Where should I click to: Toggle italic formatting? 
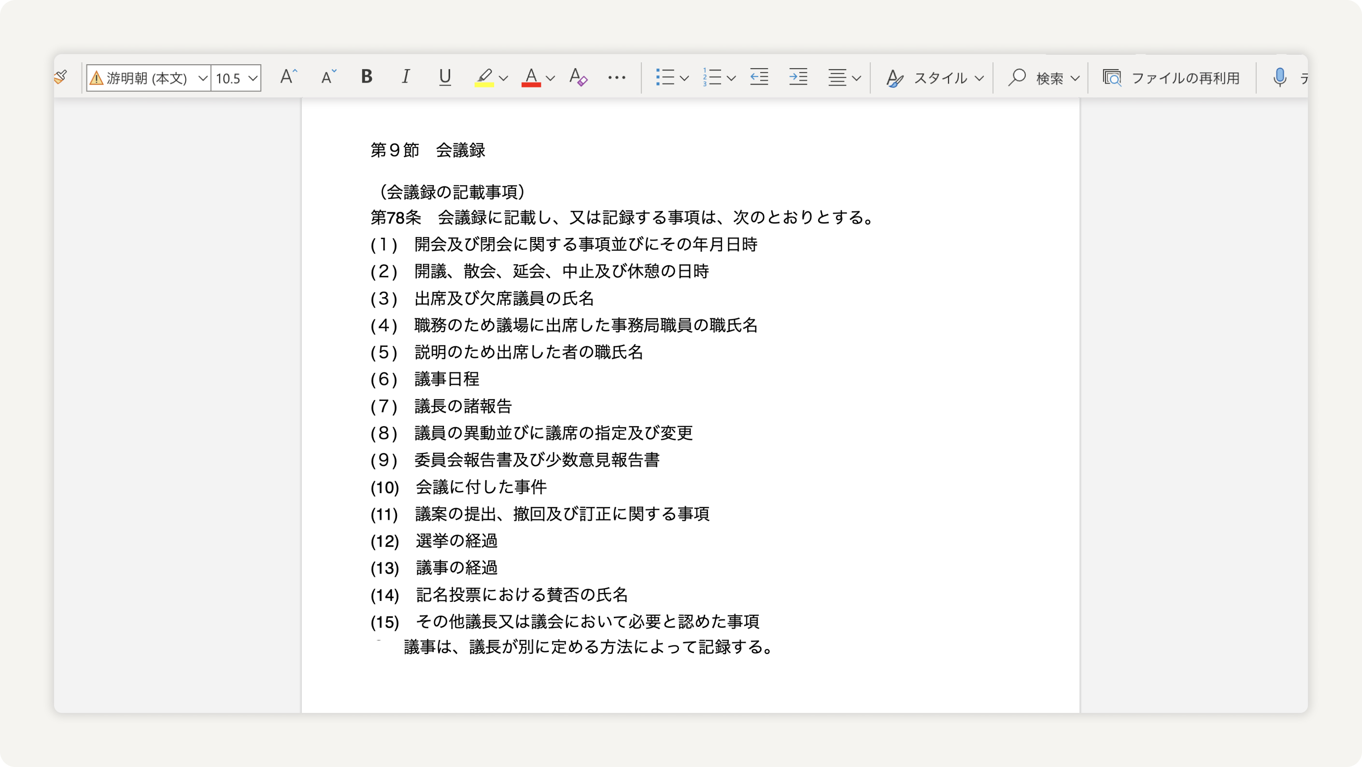point(406,77)
